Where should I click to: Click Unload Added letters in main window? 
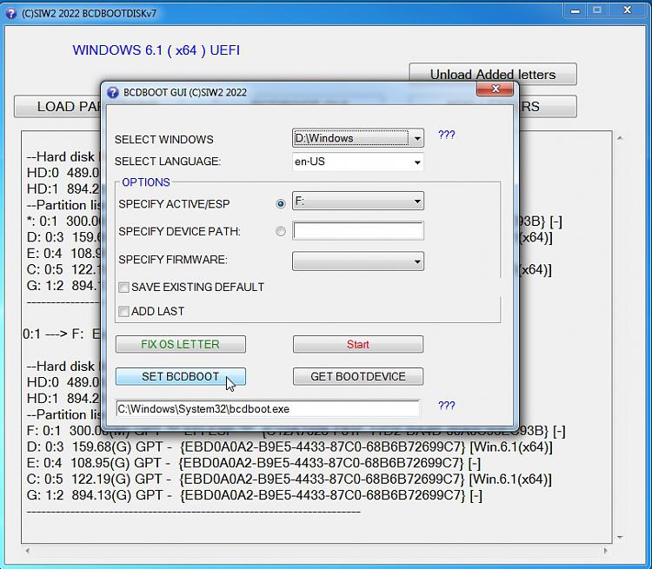click(493, 75)
